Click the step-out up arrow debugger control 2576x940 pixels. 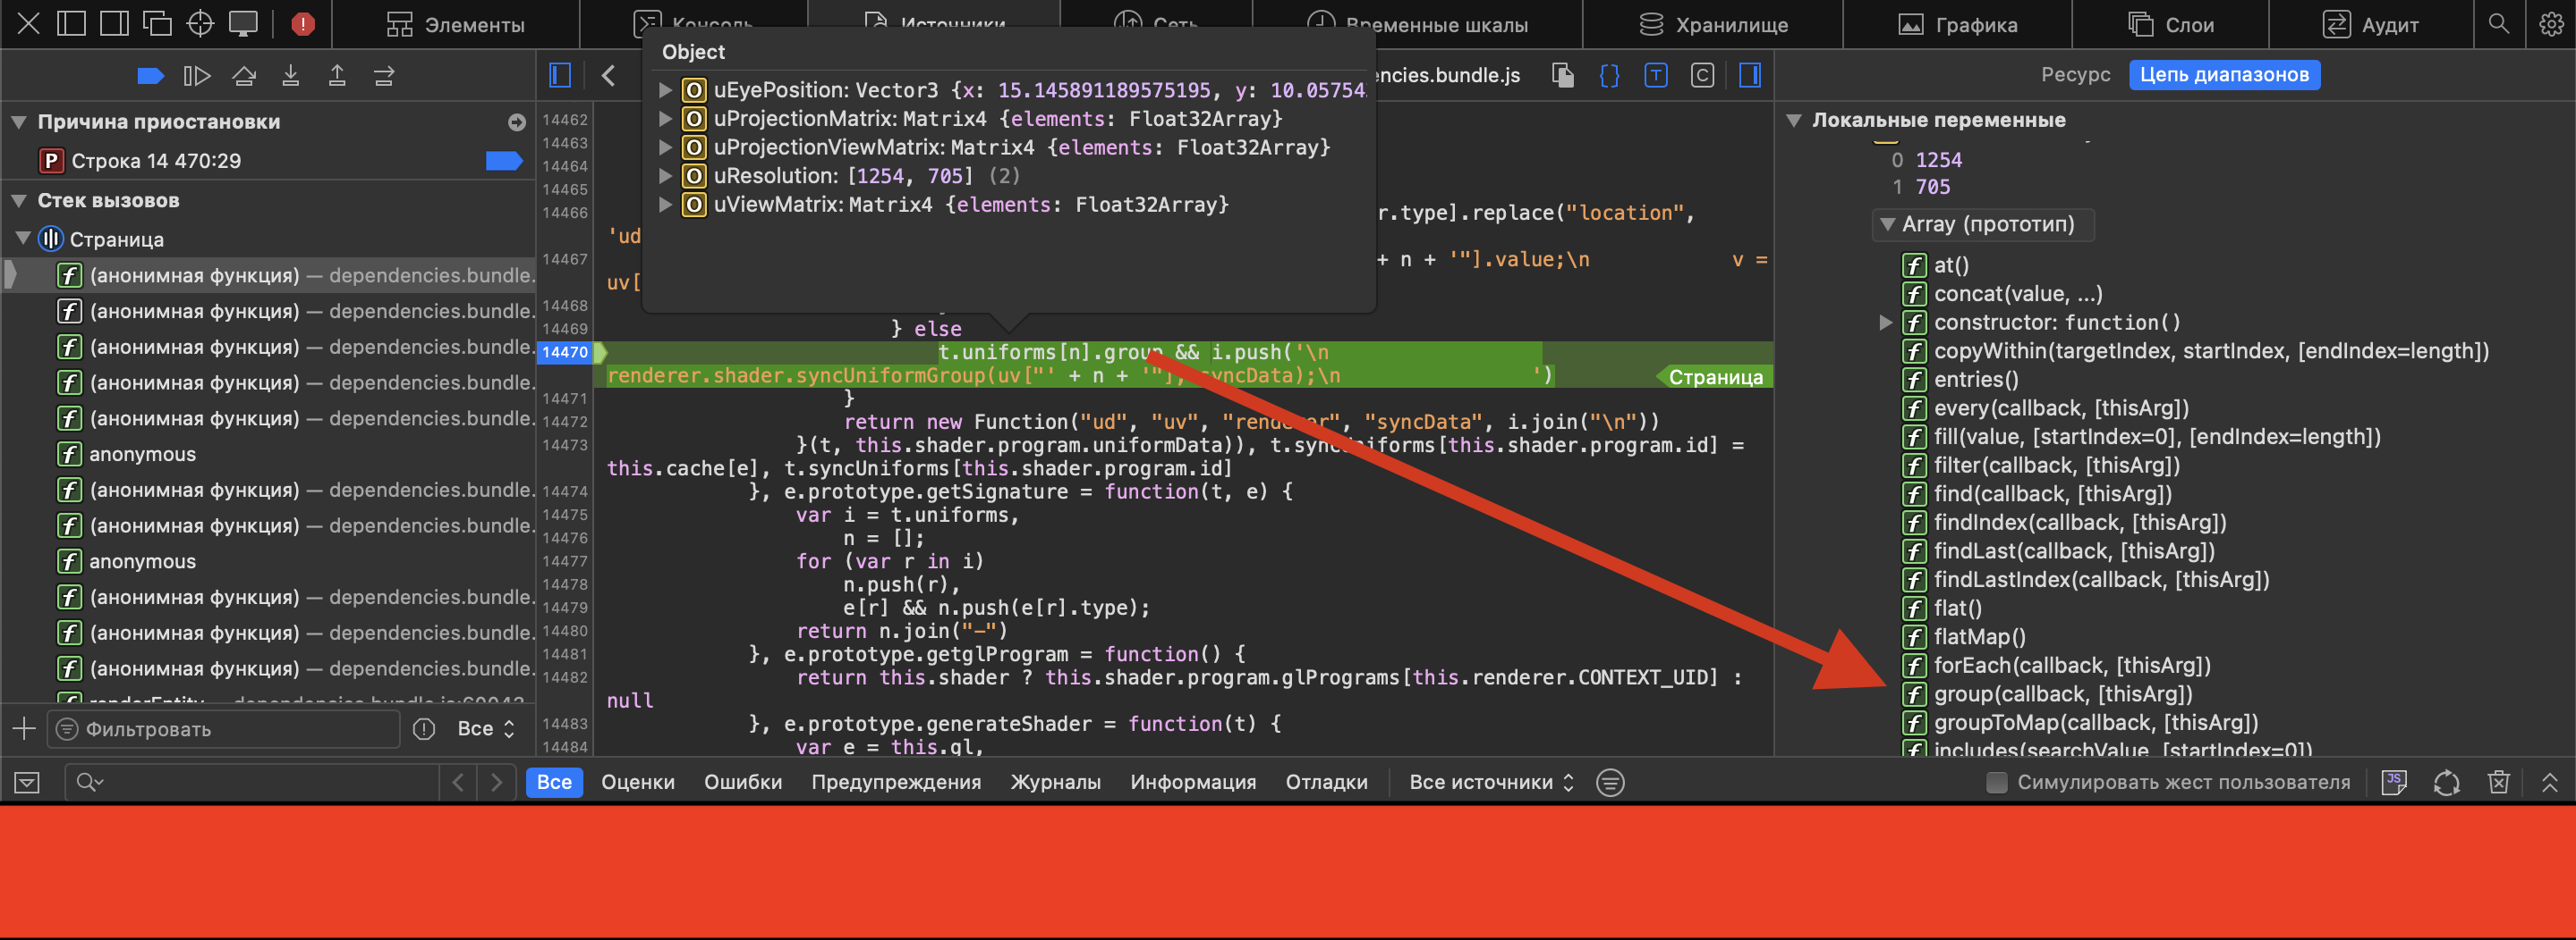click(x=337, y=75)
